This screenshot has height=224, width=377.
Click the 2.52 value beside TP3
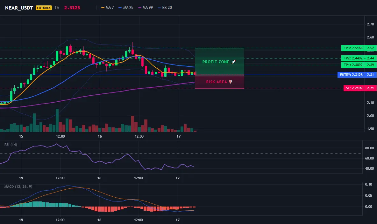(371, 48)
